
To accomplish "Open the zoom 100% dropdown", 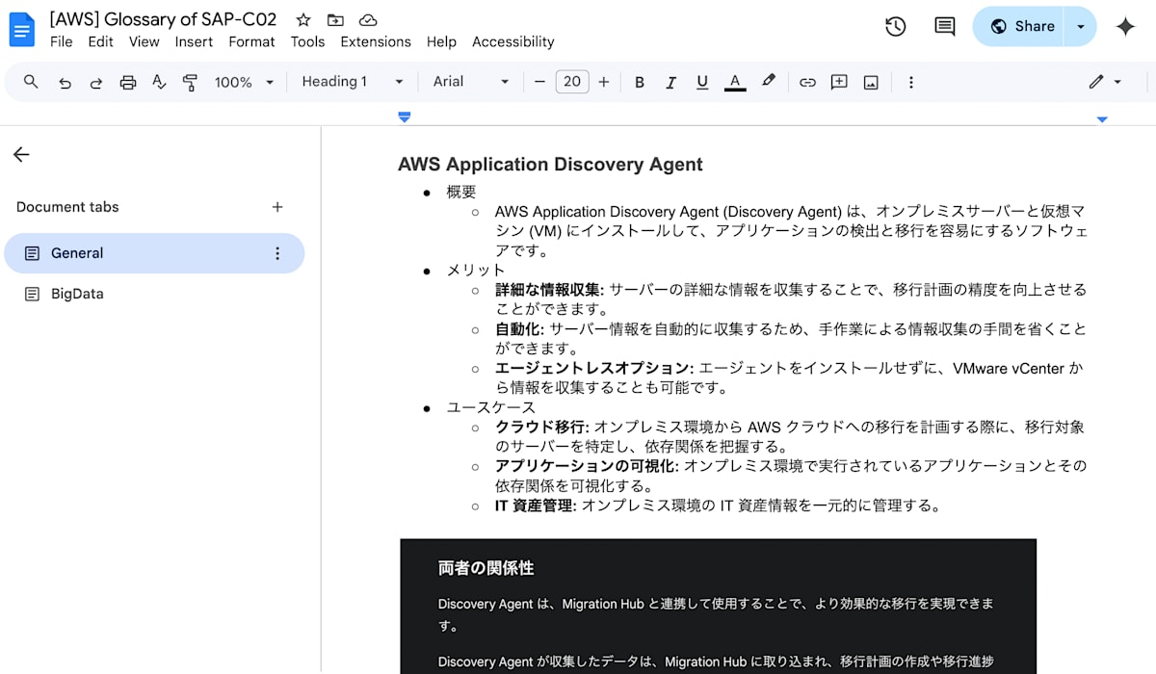I will click(244, 83).
